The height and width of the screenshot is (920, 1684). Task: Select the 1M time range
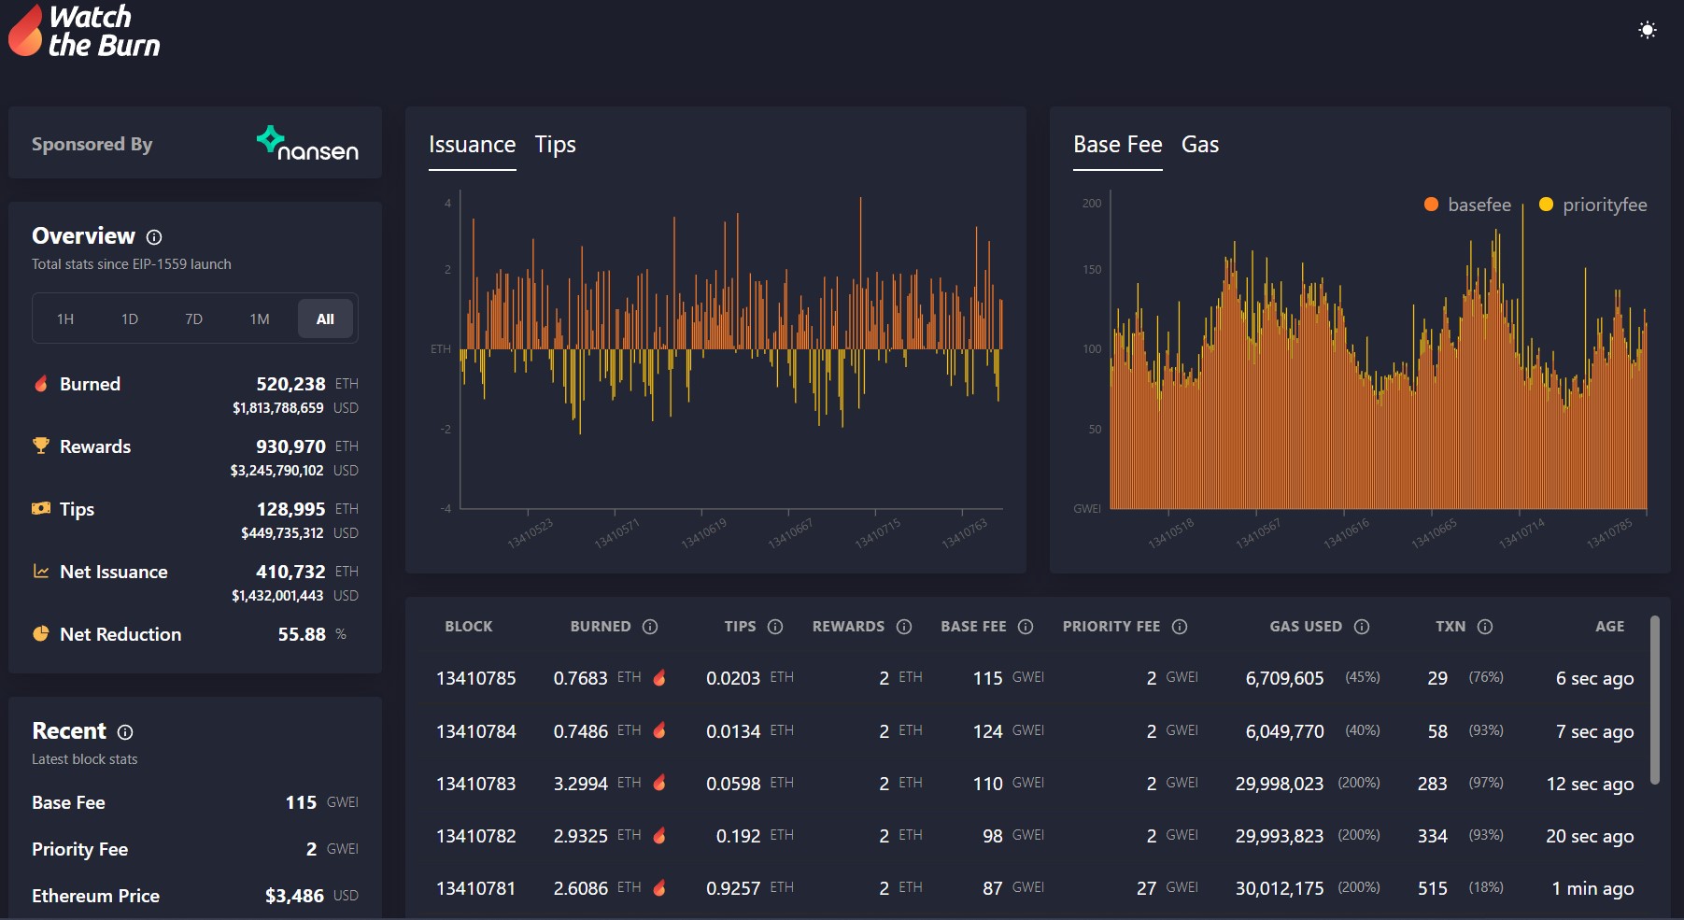(260, 319)
